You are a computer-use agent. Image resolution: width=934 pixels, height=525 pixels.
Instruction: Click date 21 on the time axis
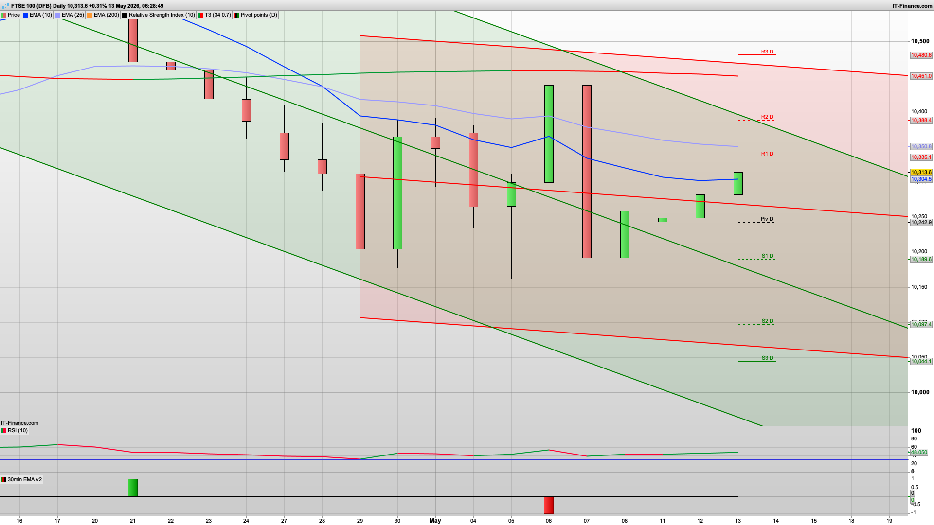(133, 520)
